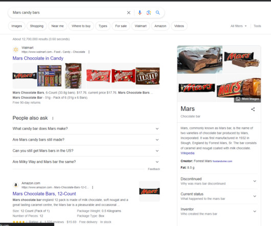Click the Walmart site name above result
The width and height of the screenshot is (271, 226).
28,48
